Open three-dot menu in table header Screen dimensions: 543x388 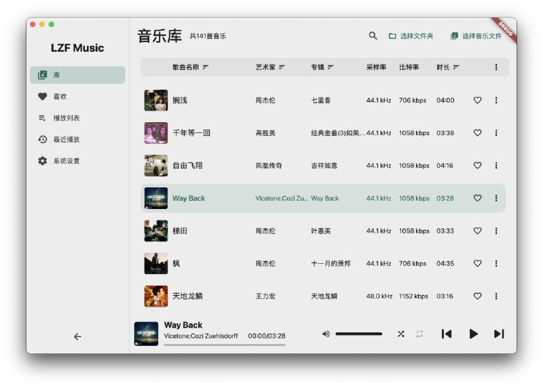point(495,67)
